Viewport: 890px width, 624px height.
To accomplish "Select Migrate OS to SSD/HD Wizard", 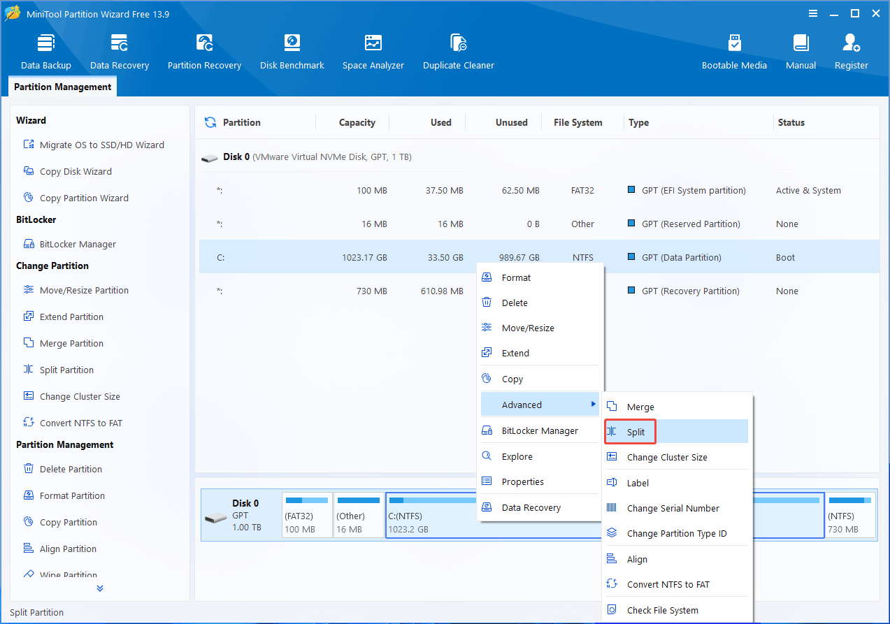I will pyautogui.click(x=94, y=145).
